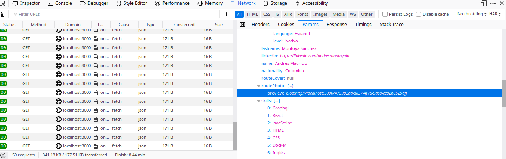The image size is (506, 159).
Task: Select the name Andrés Mauricio row
Action: (x=369, y=63)
